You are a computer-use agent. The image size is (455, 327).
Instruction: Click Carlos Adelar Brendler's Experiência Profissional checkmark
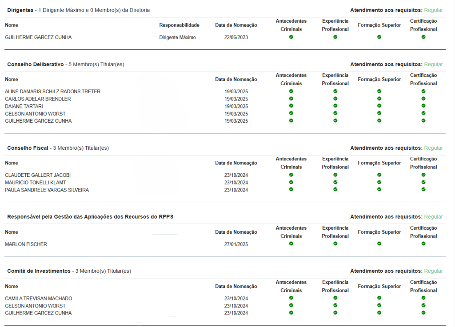point(335,99)
